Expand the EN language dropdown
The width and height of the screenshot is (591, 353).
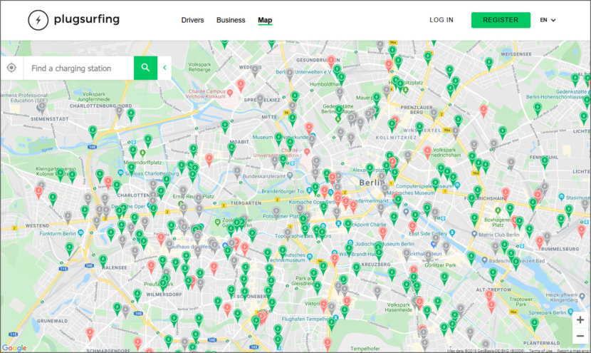[548, 20]
